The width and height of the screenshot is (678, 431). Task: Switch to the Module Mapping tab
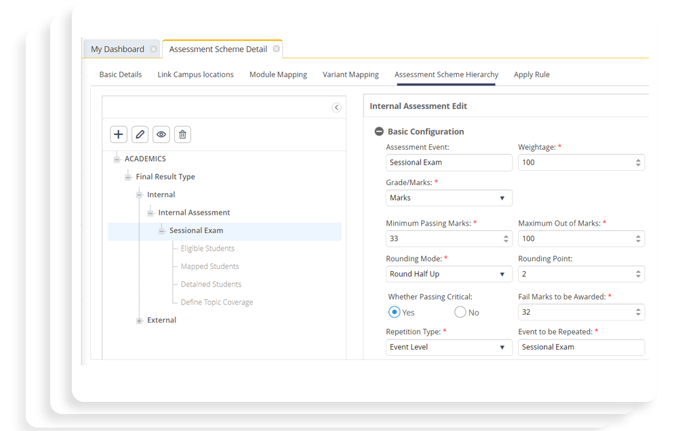click(278, 75)
